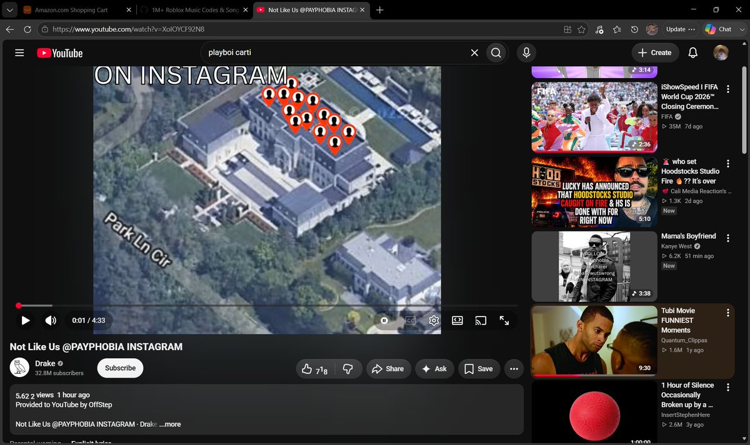750x445 pixels.
Task: Switch to the Roblox Music Codes tab
Action: [x=194, y=10]
